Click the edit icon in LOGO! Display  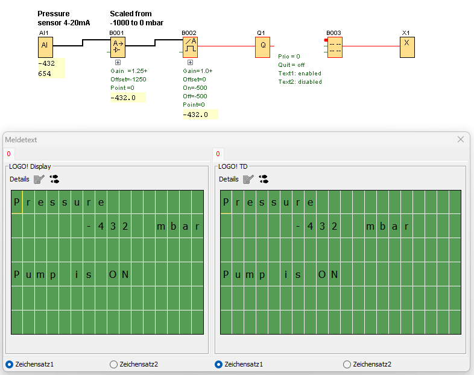point(39,179)
